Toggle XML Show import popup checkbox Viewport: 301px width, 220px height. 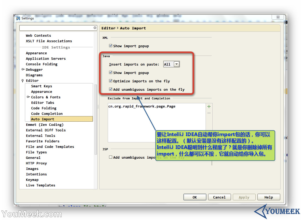tap(111, 46)
